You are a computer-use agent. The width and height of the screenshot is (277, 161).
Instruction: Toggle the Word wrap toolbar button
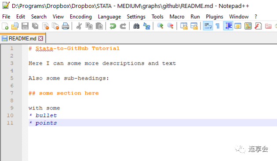point(208,26)
